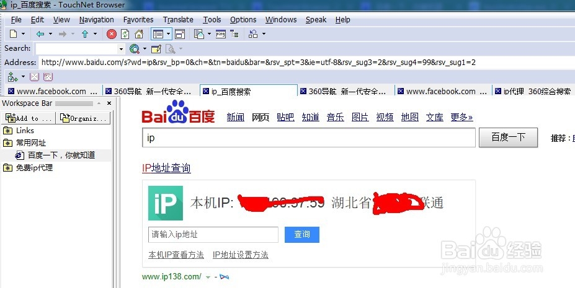
Task: Go back with the left arrow
Action: [40, 34]
